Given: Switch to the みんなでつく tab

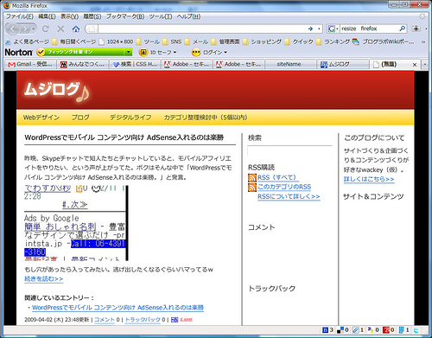Looking at the screenshot, I should (82, 64).
